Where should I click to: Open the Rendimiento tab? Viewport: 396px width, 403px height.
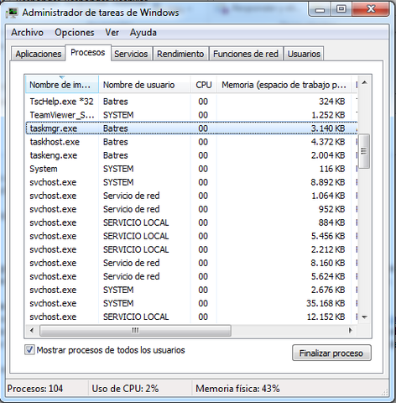click(x=180, y=54)
